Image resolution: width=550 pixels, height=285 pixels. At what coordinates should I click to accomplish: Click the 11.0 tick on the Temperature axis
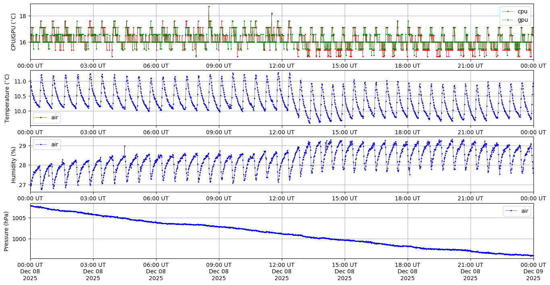(x=21, y=81)
